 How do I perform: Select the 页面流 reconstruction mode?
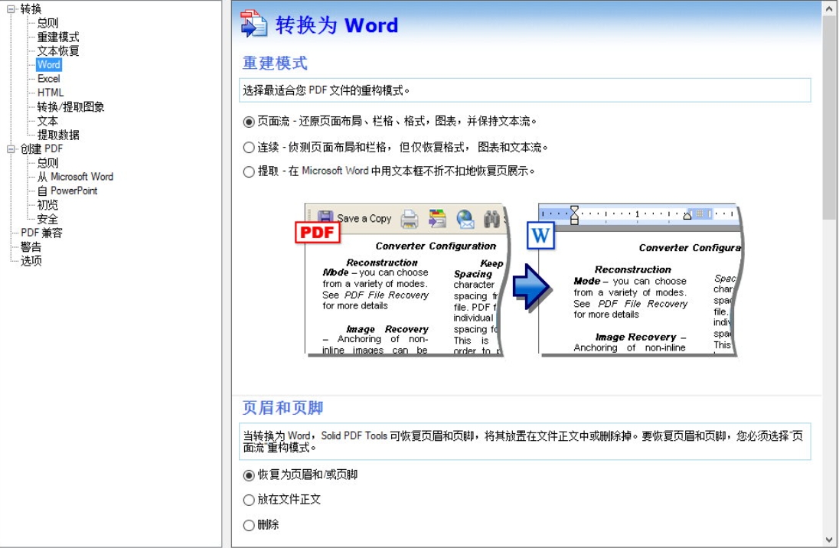point(248,121)
